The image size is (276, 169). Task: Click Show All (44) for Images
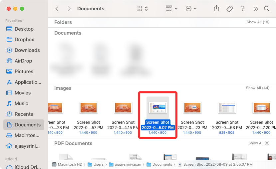(258, 88)
